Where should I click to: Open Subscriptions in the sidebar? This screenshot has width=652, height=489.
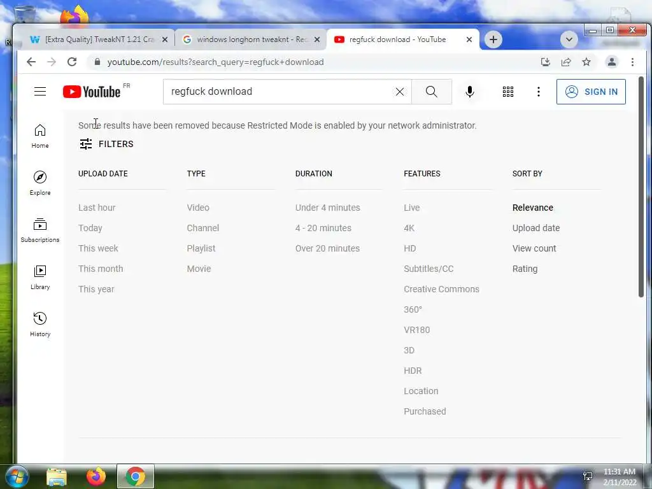pyautogui.click(x=40, y=230)
